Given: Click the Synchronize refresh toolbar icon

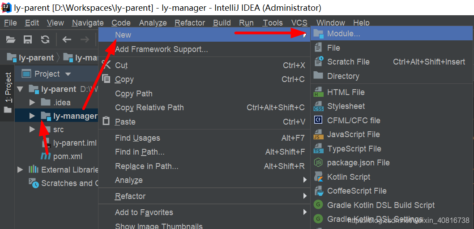Looking at the screenshot, I should (45, 39).
